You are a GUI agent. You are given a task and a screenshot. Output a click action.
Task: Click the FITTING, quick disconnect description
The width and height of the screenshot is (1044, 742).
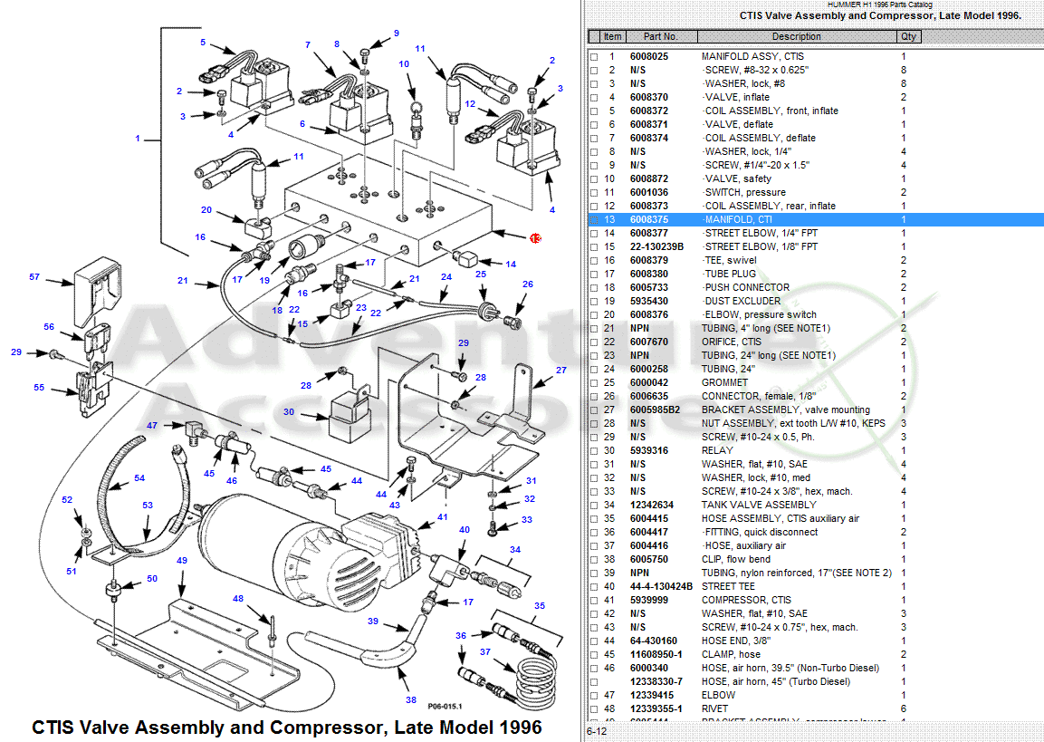click(761, 532)
